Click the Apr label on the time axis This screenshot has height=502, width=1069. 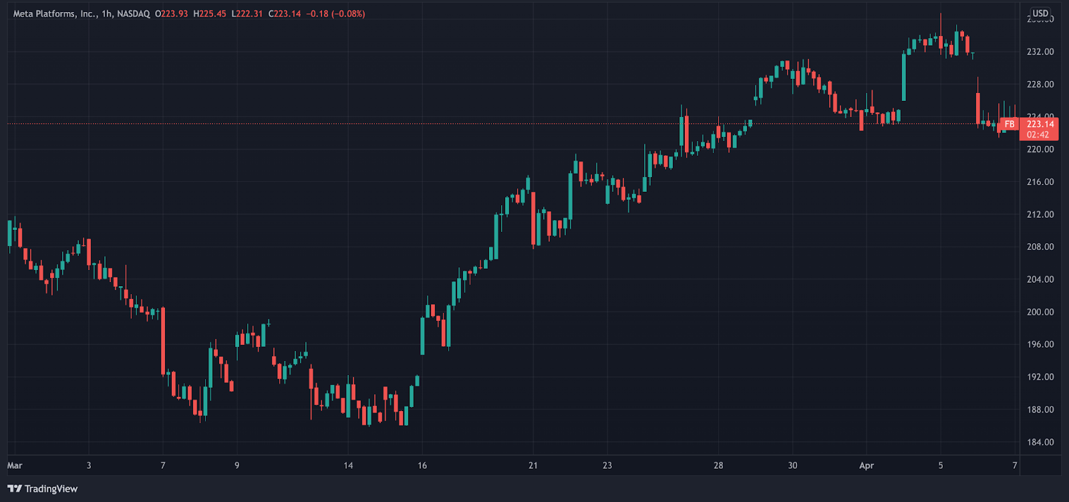[867, 466]
